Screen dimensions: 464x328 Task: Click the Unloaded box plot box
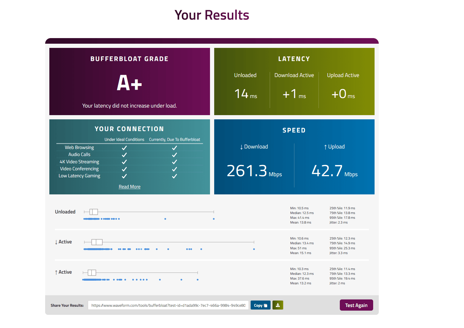pos(94,212)
